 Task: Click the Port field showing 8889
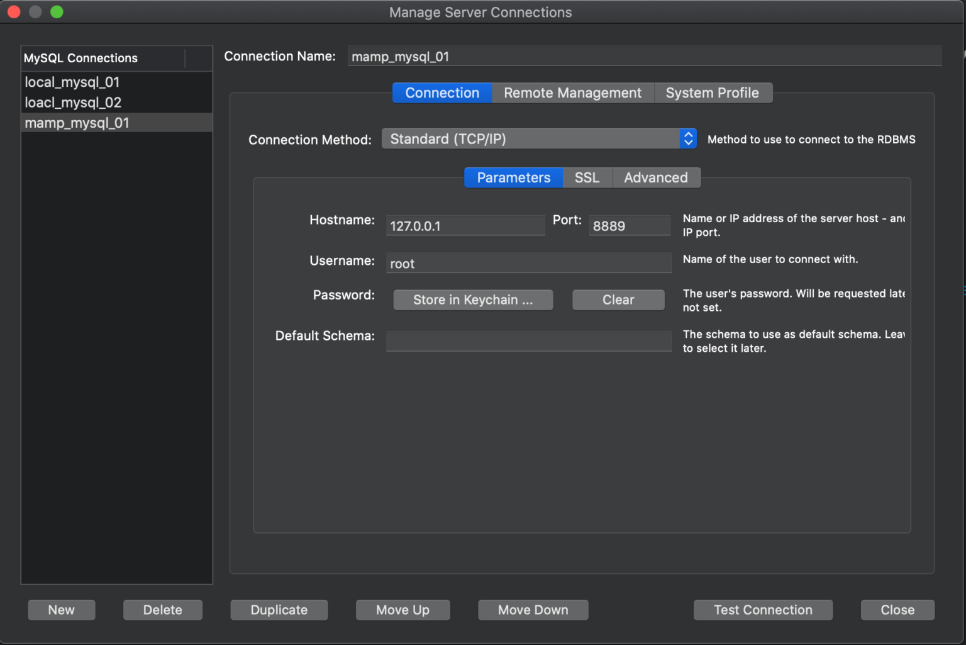629,226
